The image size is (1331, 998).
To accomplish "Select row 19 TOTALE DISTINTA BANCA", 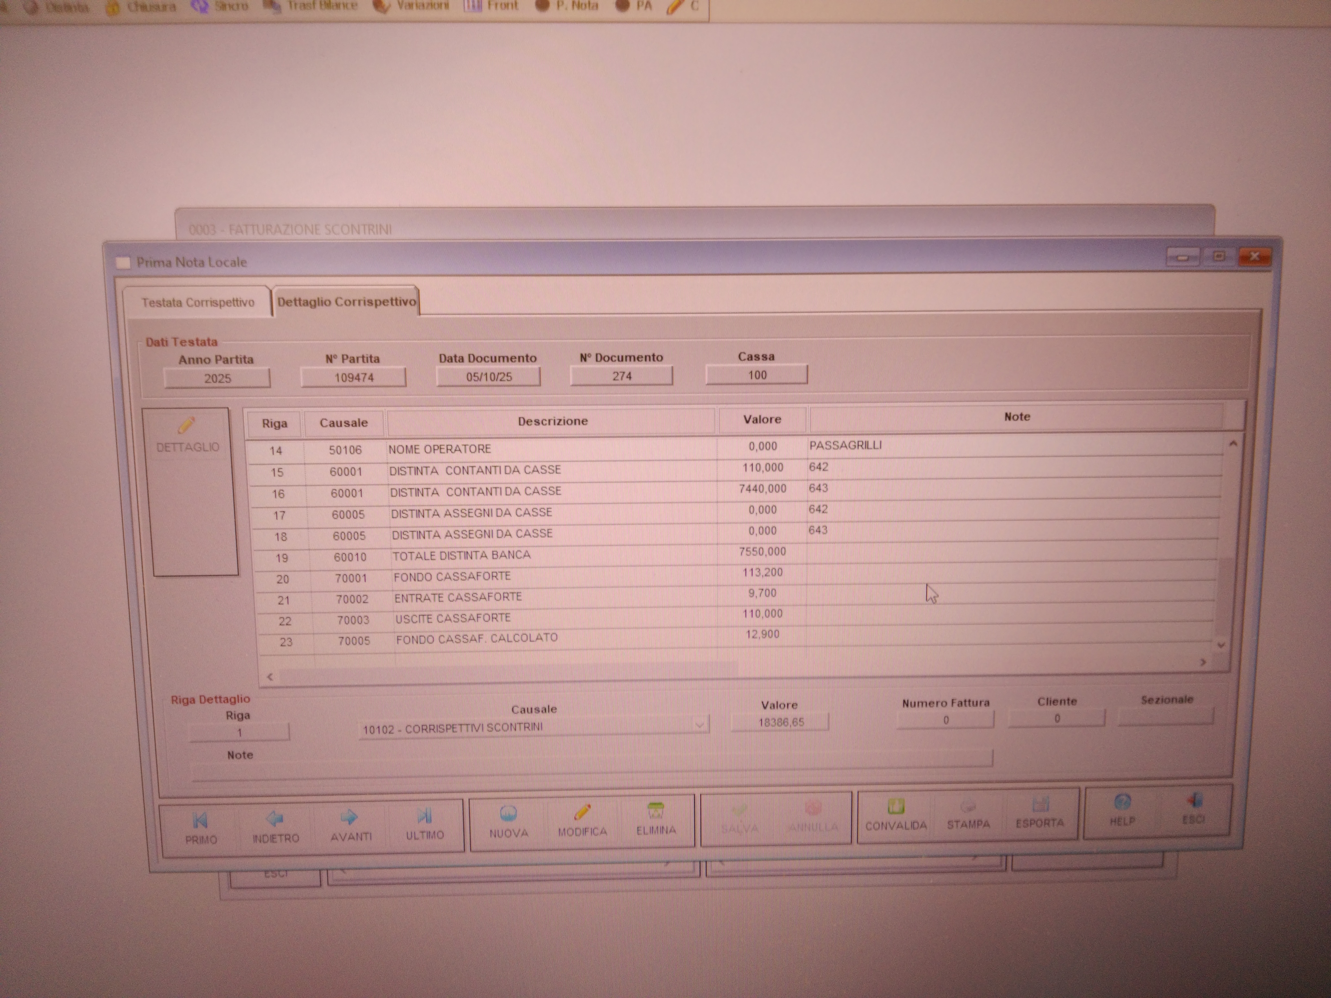I will pyautogui.click(x=461, y=555).
